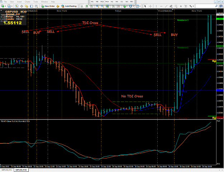Viewport: 224px width, 172px height.
Task: Click into the toolbar search field
Action: (x=205, y=6)
